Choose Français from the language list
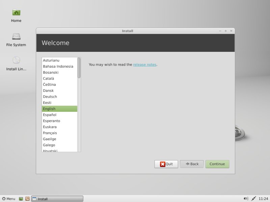 (x=59, y=133)
